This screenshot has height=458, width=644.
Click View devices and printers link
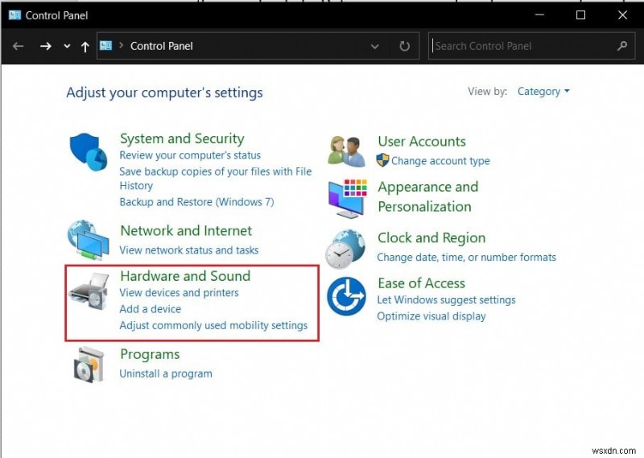click(179, 293)
